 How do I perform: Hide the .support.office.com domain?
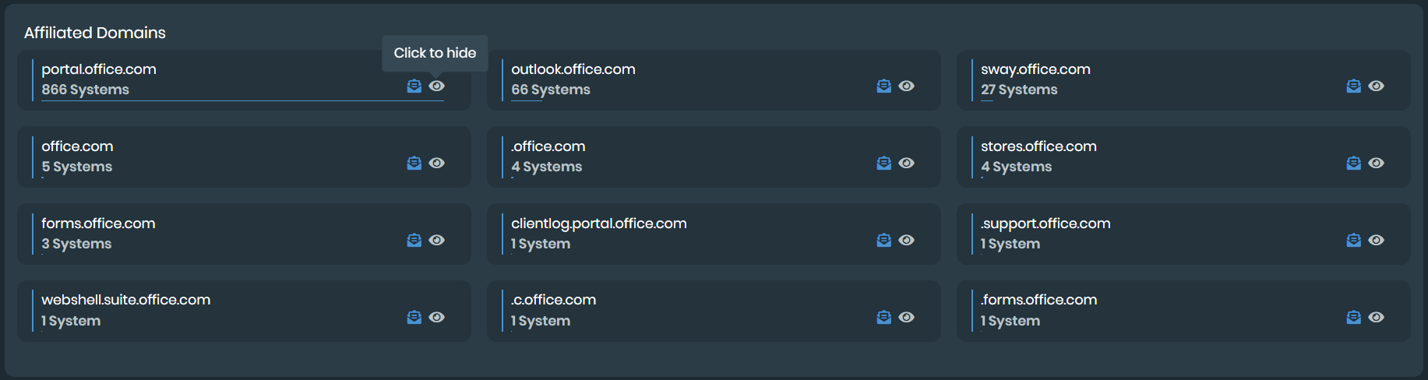point(1377,240)
